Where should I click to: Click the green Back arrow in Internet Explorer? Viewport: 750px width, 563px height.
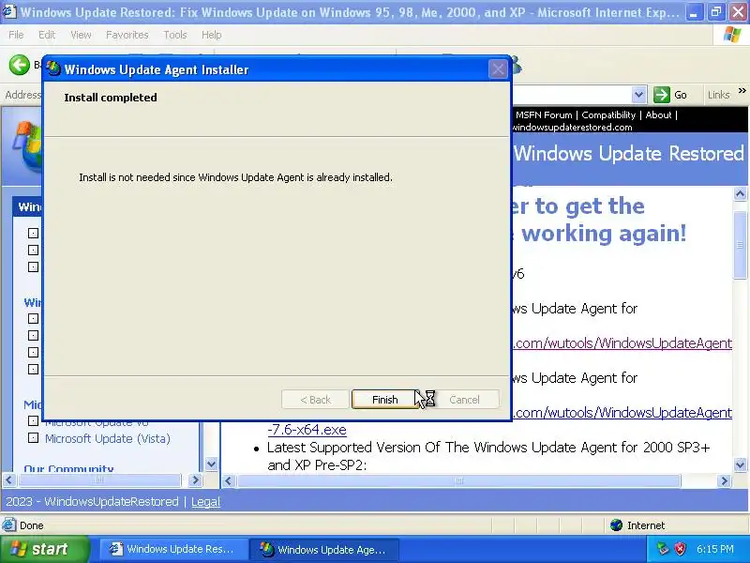[x=20, y=65]
